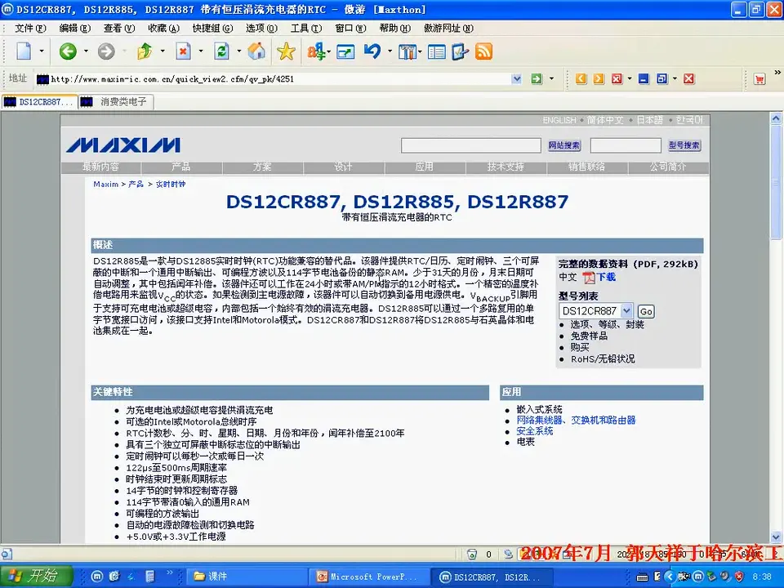Click the RoHS/无铅状况 list item

(603, 359)
